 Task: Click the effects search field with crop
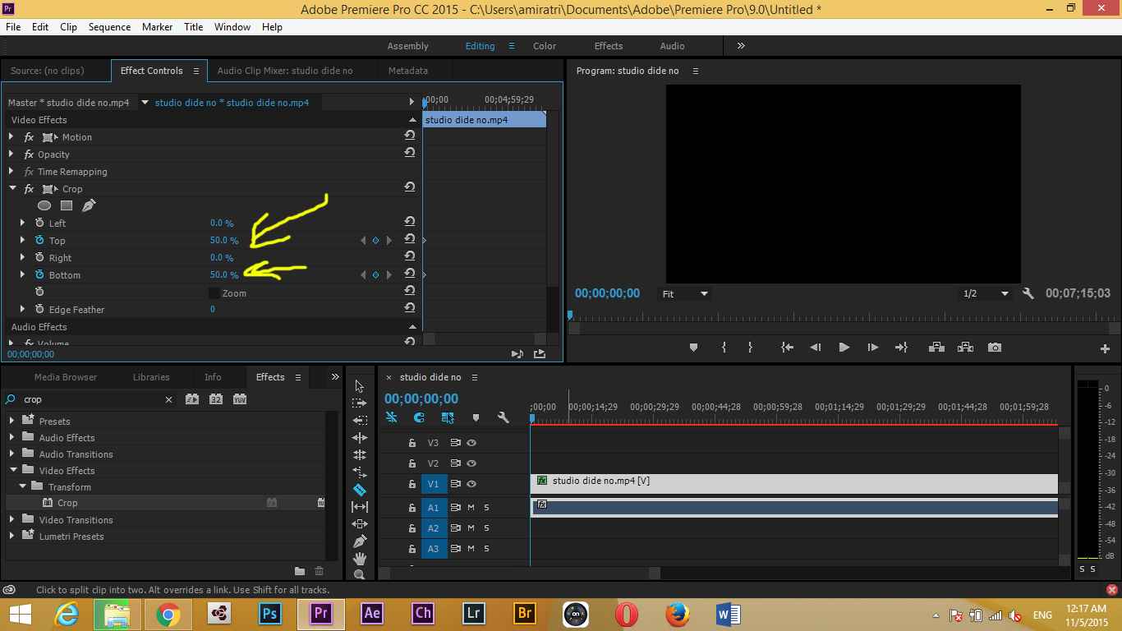pyautogui.click(x=90, y=399)
